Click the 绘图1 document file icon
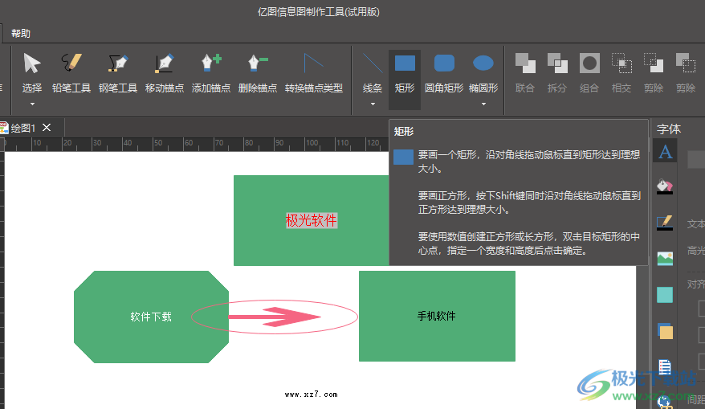The height and width of the screenshot is (409, 705). [x=4, y=128]
